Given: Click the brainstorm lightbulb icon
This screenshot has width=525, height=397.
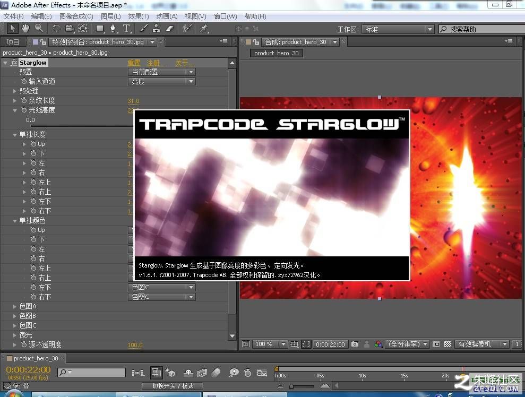Looking at the screenshot, I should pos(234,372).
